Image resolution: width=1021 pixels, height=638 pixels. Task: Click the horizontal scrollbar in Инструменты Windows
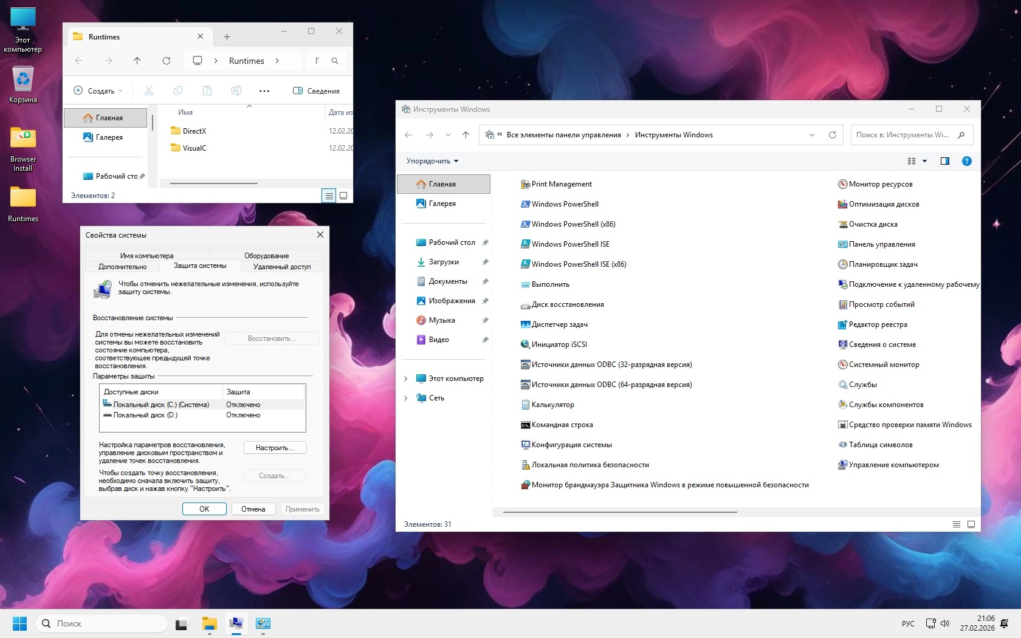tap(620, 512)
